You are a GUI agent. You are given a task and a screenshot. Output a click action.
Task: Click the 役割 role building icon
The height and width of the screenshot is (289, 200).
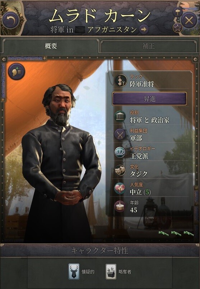click(x=120, y=117)
